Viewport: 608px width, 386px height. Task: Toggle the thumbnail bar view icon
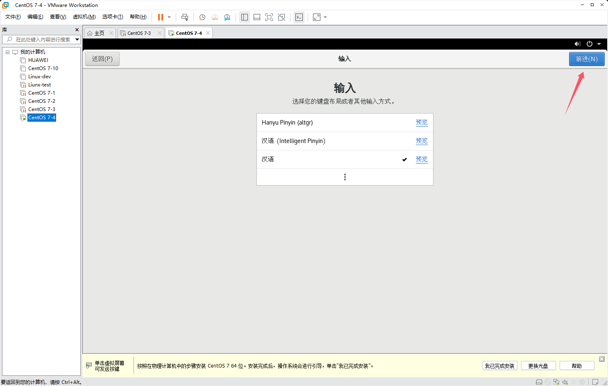point(257,17)
